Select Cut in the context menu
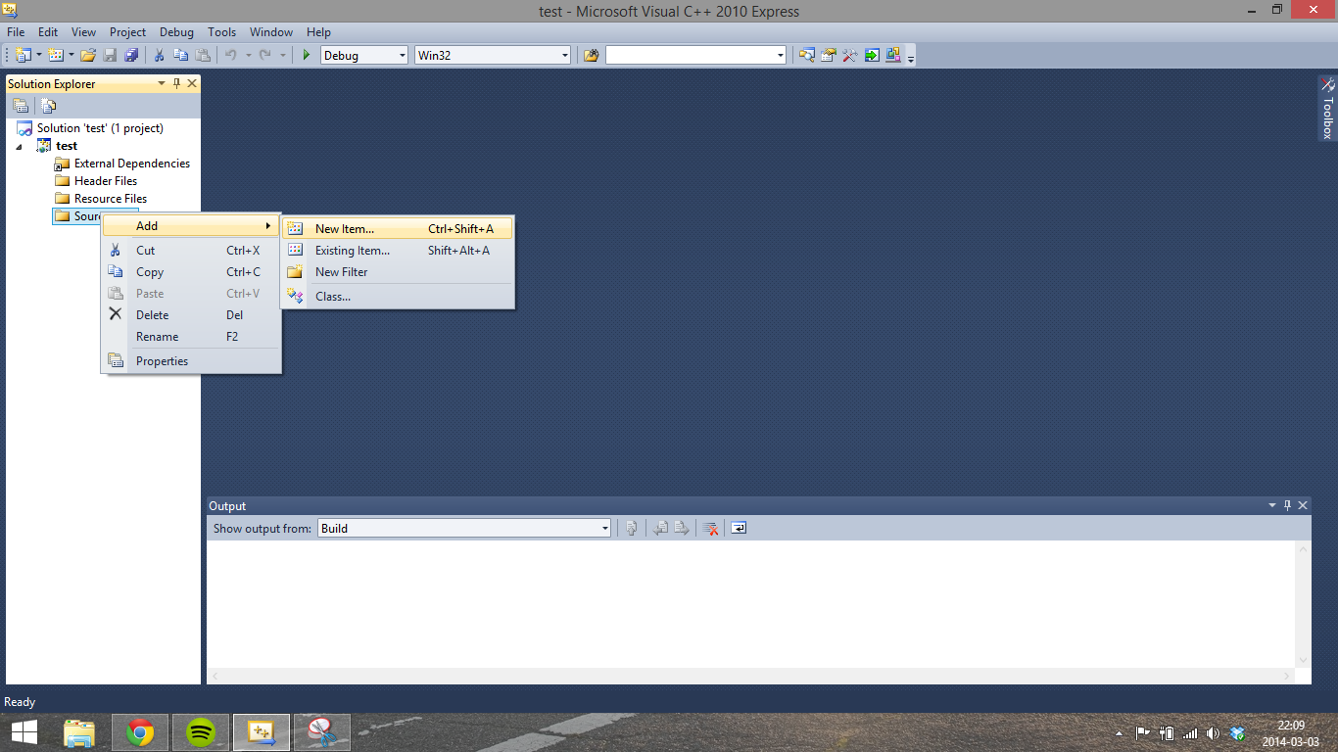Viewport: 1338px width, 752px height. pos(191,251)
